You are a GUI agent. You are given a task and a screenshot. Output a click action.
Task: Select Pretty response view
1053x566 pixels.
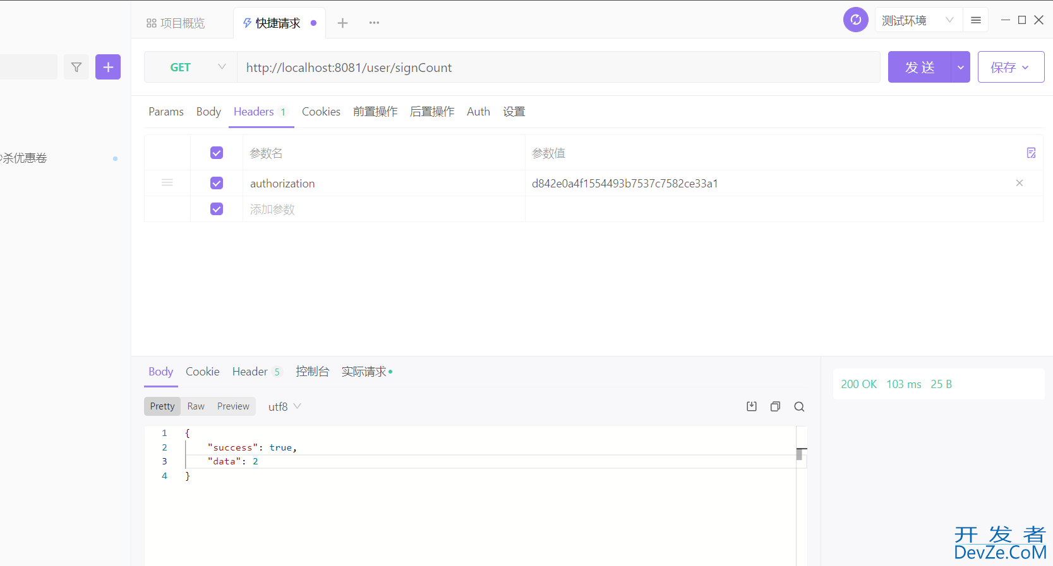pyautogui.click(x=162, y=406)
